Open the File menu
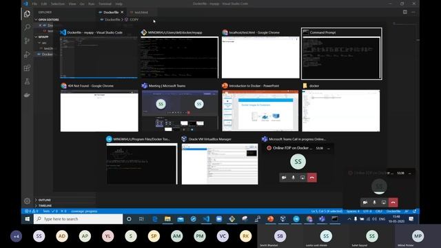 (34, 3)
